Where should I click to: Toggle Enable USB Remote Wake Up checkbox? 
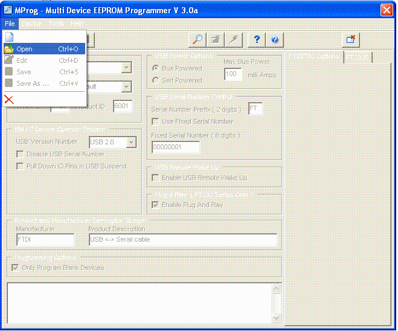(x=156, y=178)
